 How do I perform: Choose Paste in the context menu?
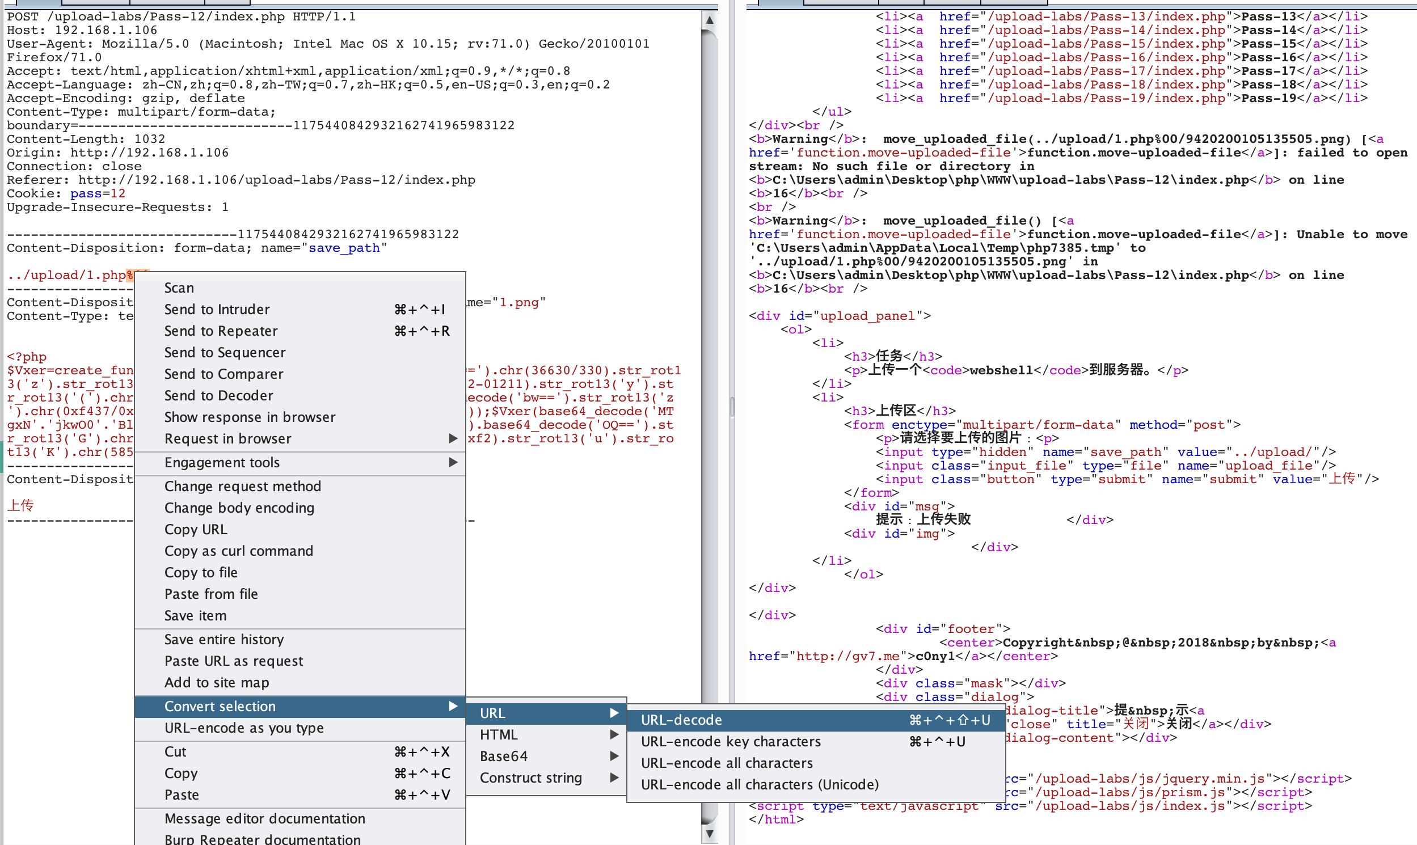(300, 796)
